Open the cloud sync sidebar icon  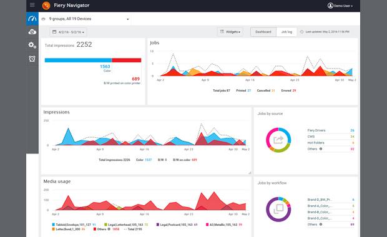[x=32, y=32]
